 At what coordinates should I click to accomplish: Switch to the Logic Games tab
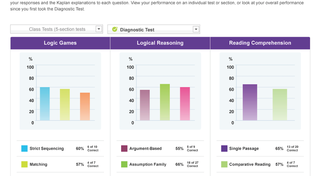tap(60, 43)
